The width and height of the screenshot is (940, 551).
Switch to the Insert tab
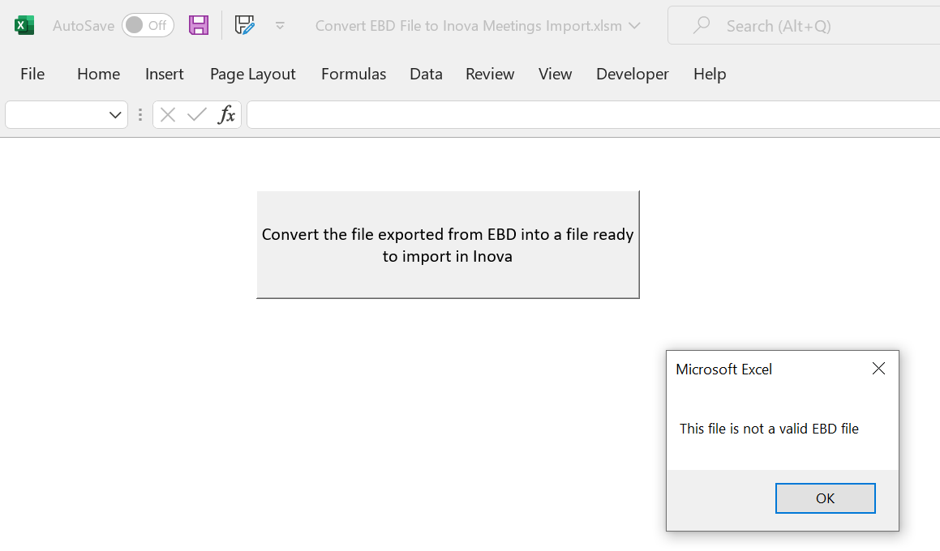pos(165,74)
